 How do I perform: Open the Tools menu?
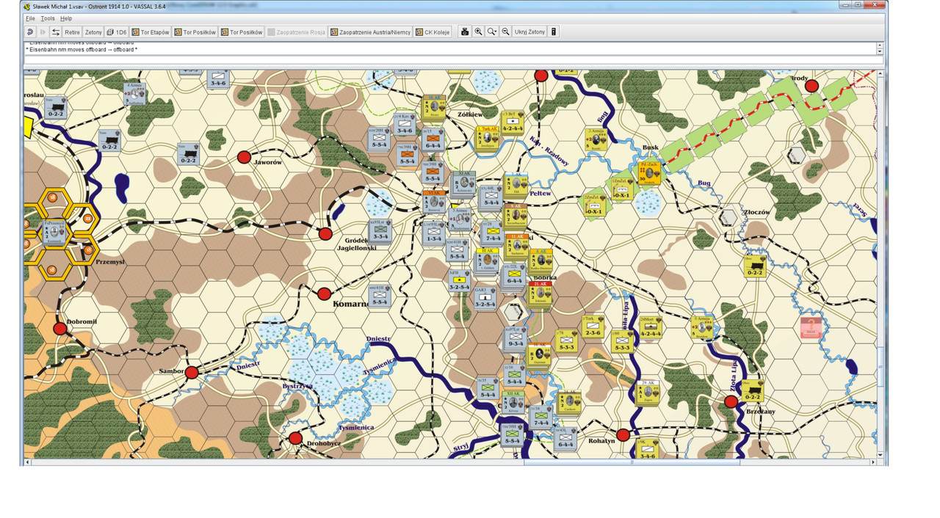[48, 18]
